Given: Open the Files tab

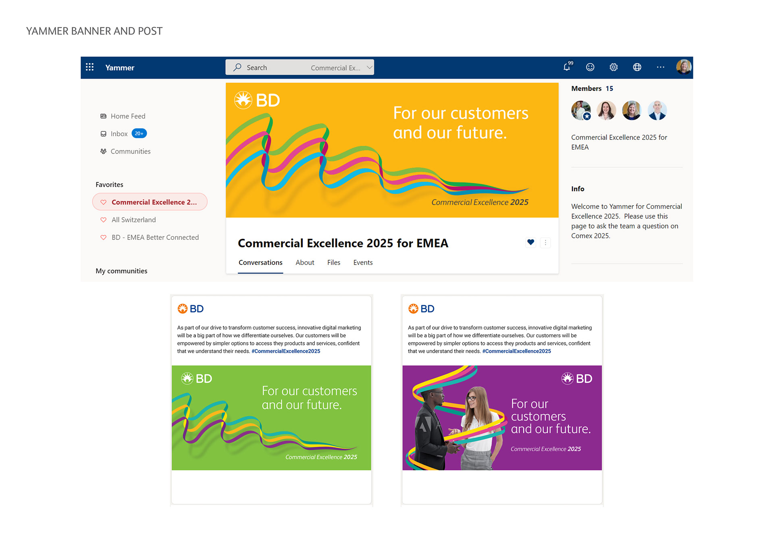Looking at the screenshot, I should click(x=334, y=262).
